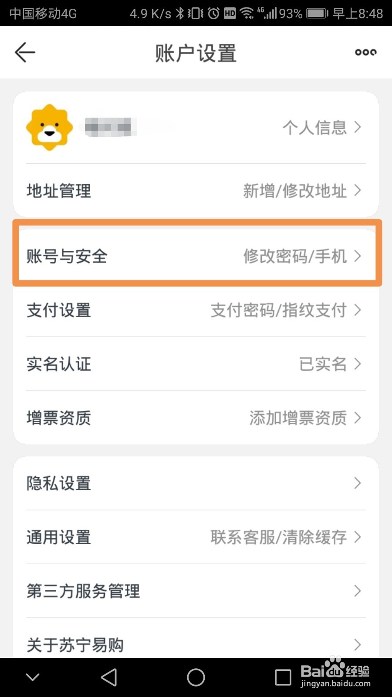Open 个人信息 personal info link
This screenshot has width=392, height=697.
tap(321, 128)
